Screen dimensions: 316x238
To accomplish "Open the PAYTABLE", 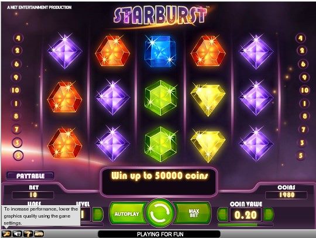I will click(30, 176).
